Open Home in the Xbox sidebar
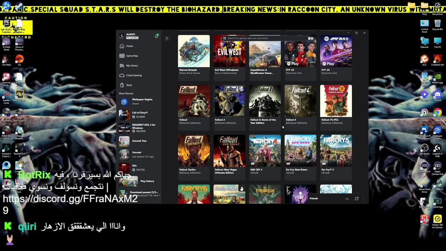 pos(139,46)
